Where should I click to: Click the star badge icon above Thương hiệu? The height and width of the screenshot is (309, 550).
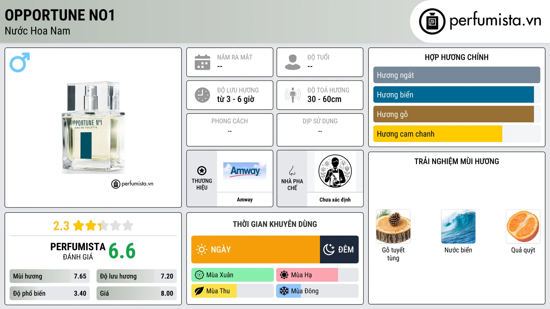pos(202,171)
